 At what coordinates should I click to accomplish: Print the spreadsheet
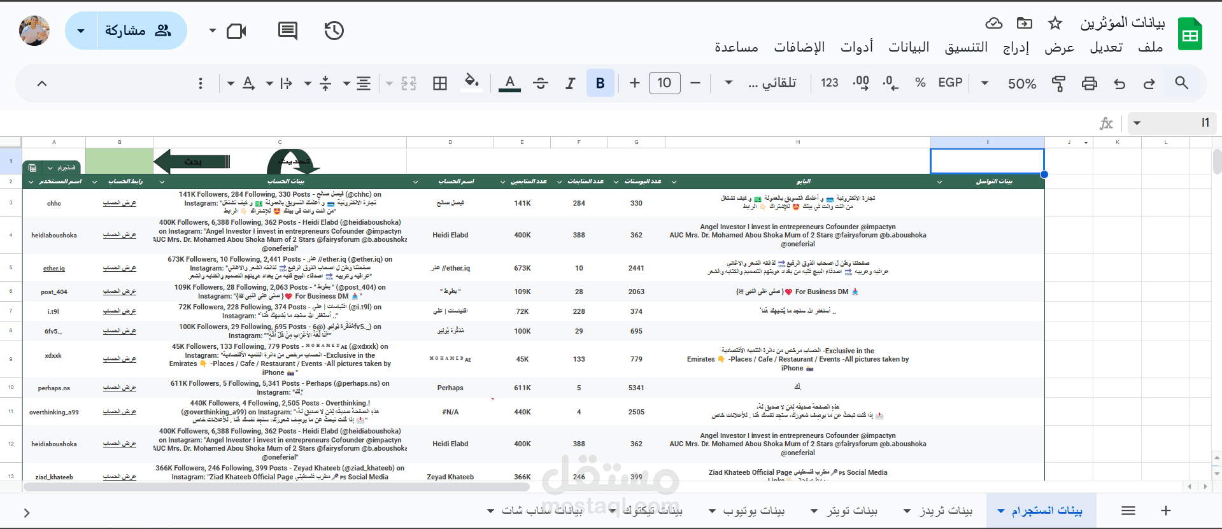1090,83
